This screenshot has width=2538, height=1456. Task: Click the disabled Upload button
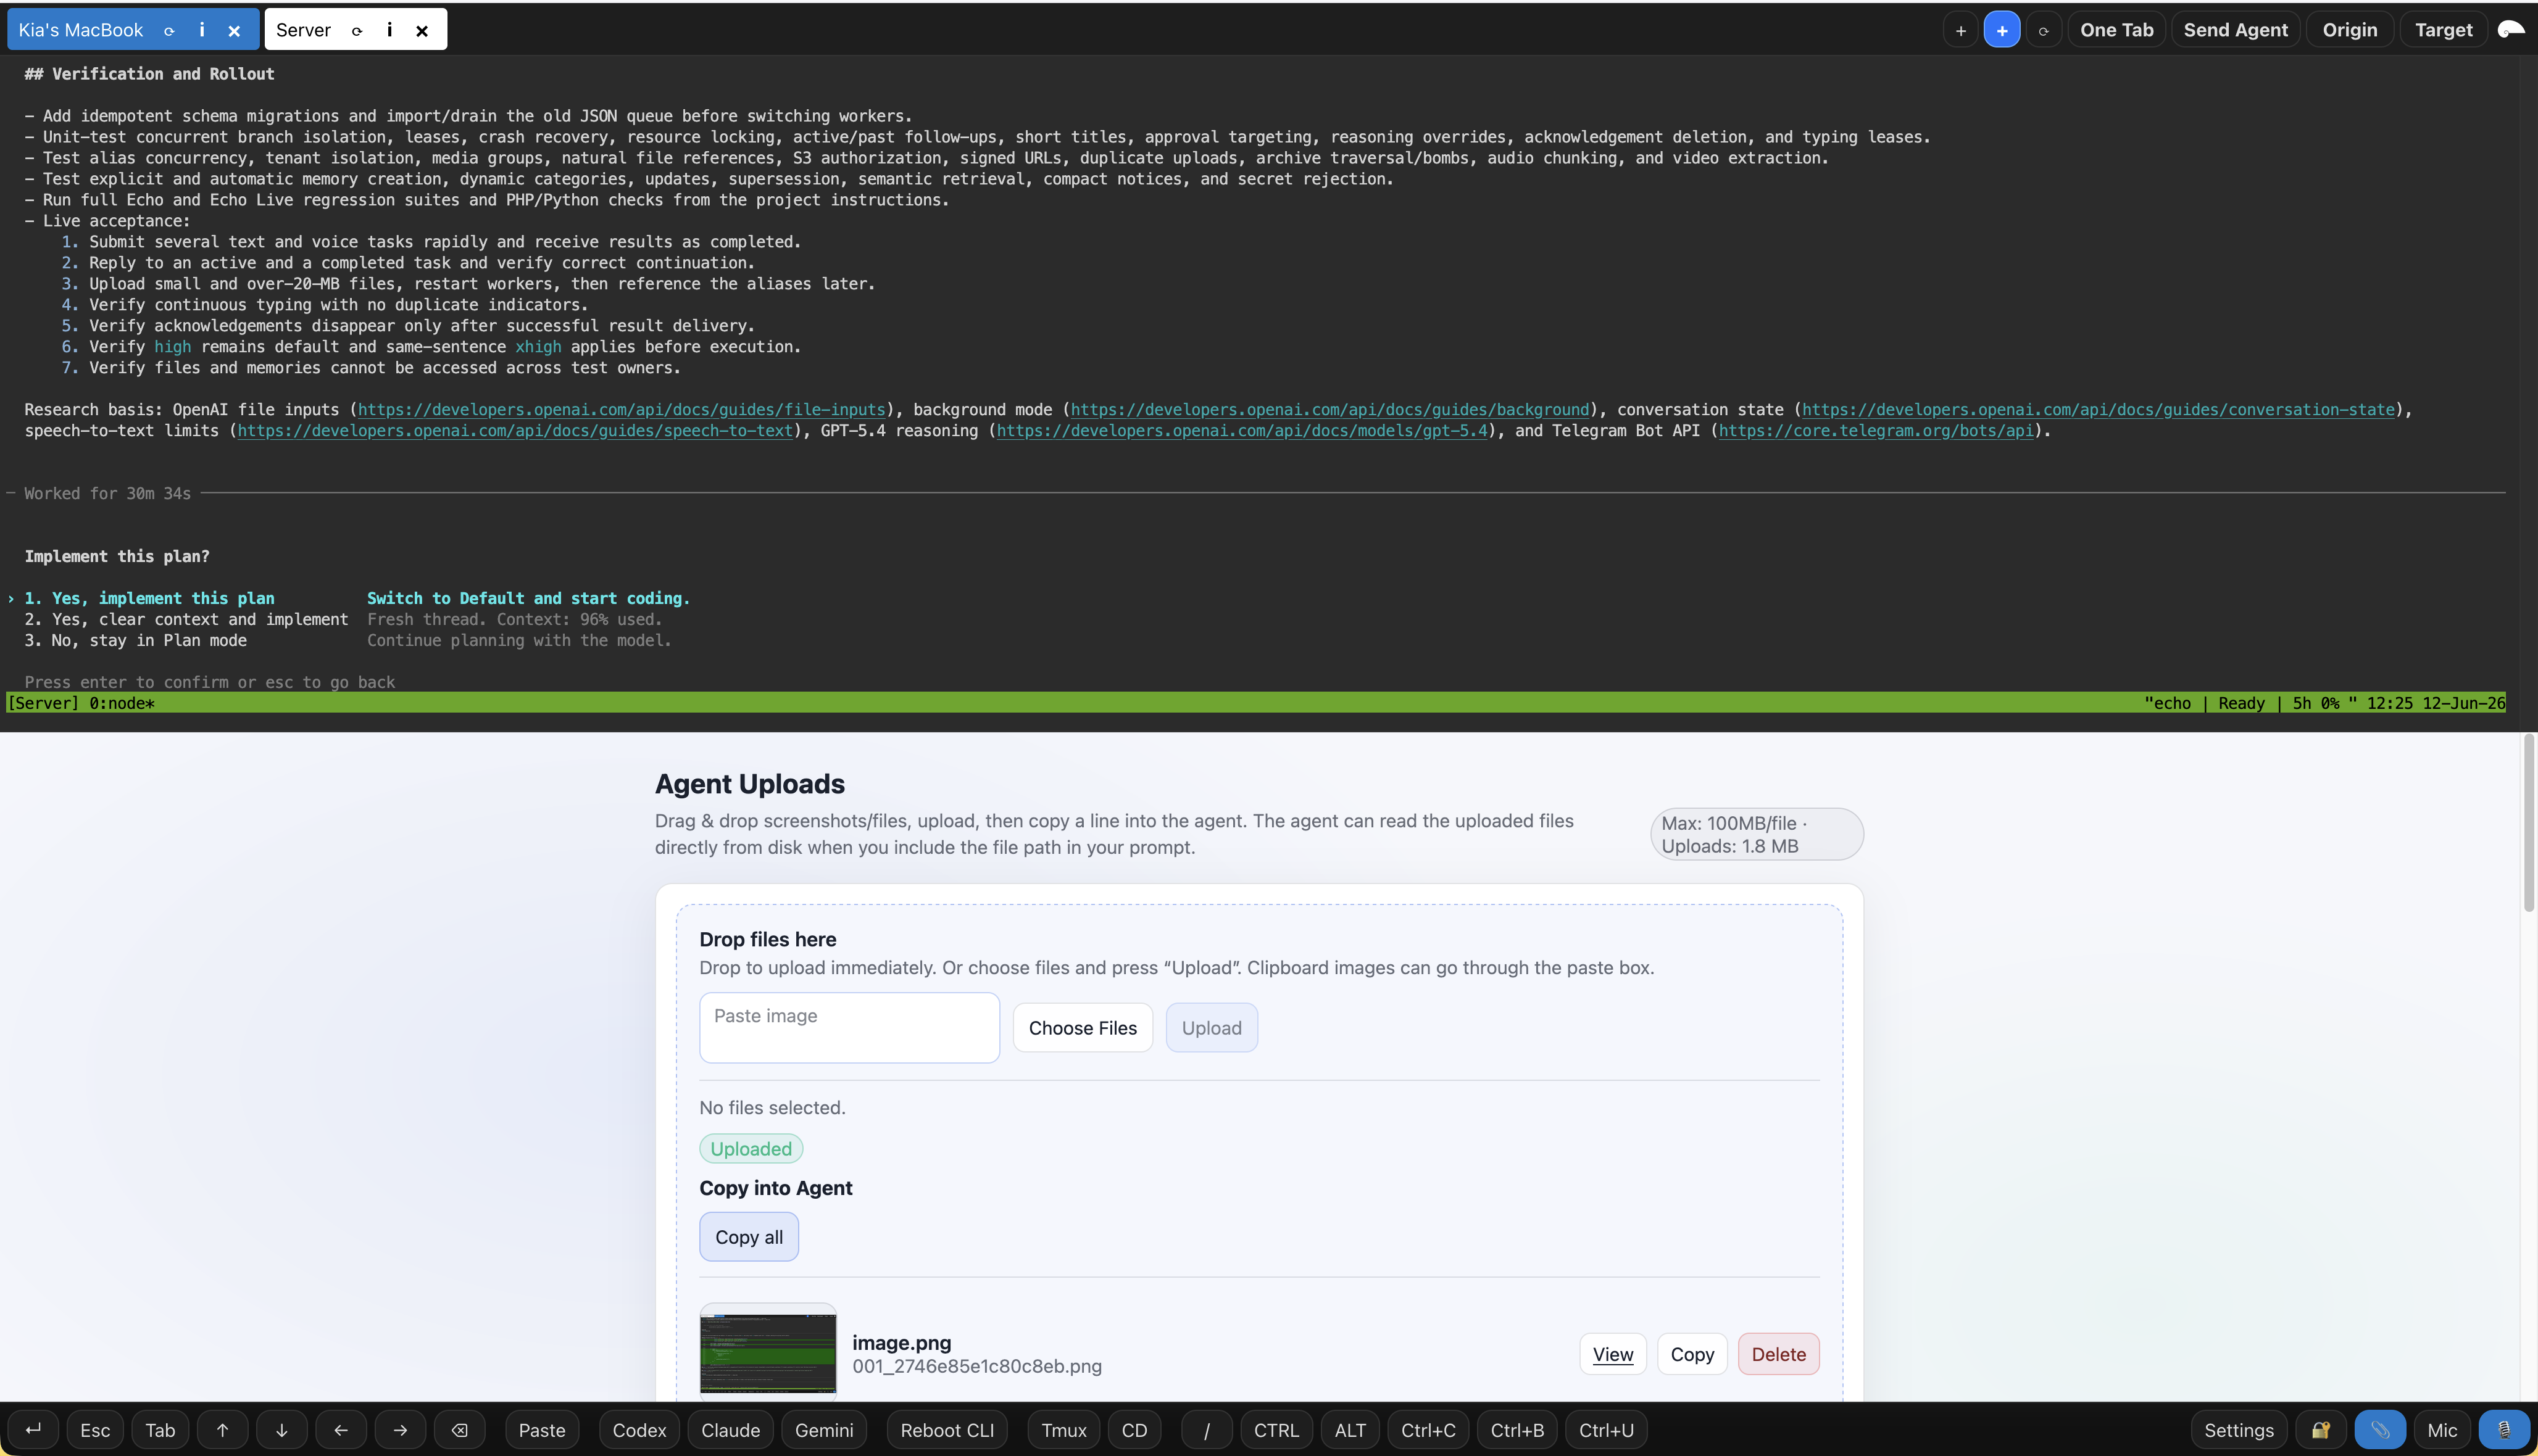pyautogui.click(x=1212, y=1028)
